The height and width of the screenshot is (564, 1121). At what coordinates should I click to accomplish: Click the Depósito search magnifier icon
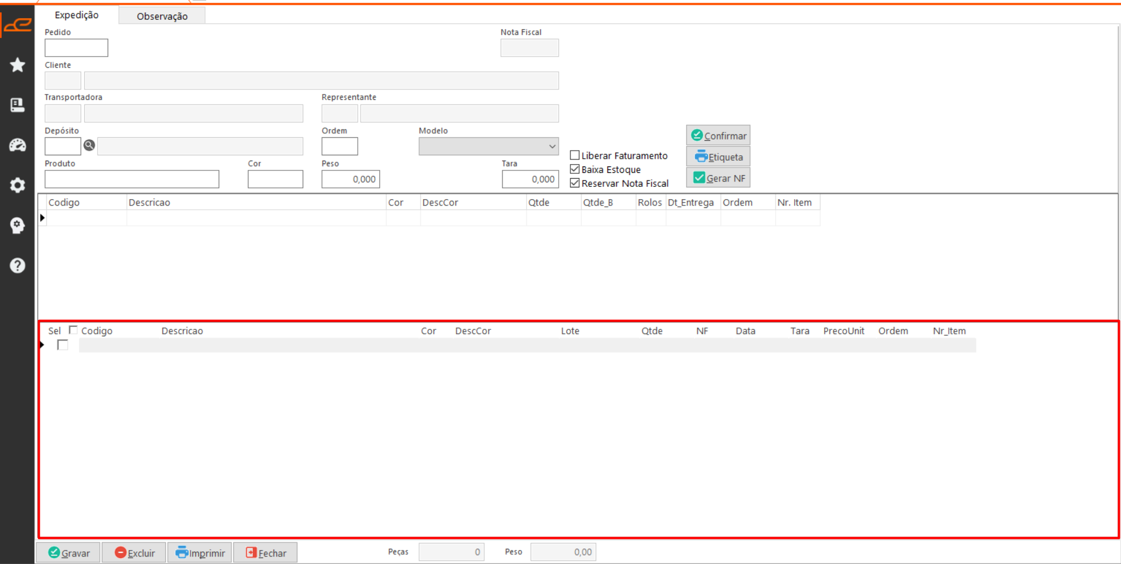coord(89,145)
